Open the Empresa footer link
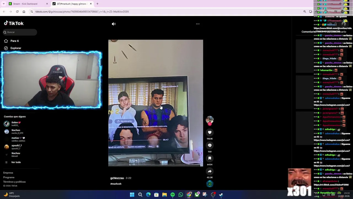Image resolution: width=353 pixels, height=199 pixels. [8, 173]
